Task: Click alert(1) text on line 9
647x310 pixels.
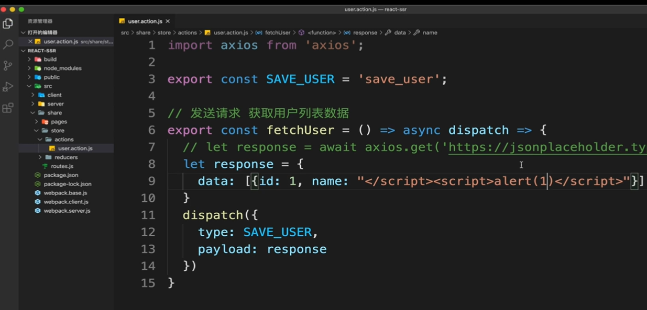Action: 524,181
